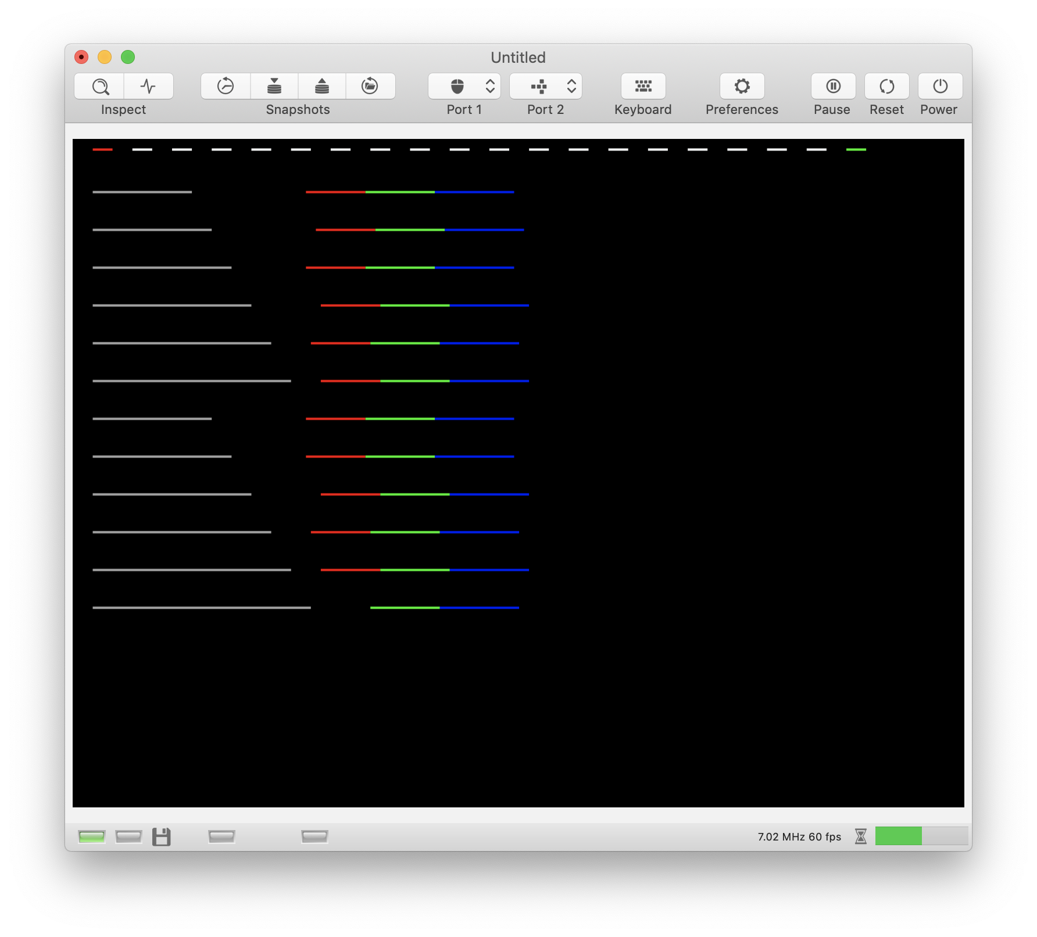Viewport: 1037px width, 937px height.
Task: Click the fourth grey drive LED indicator
Action: [x=314, y=837]
